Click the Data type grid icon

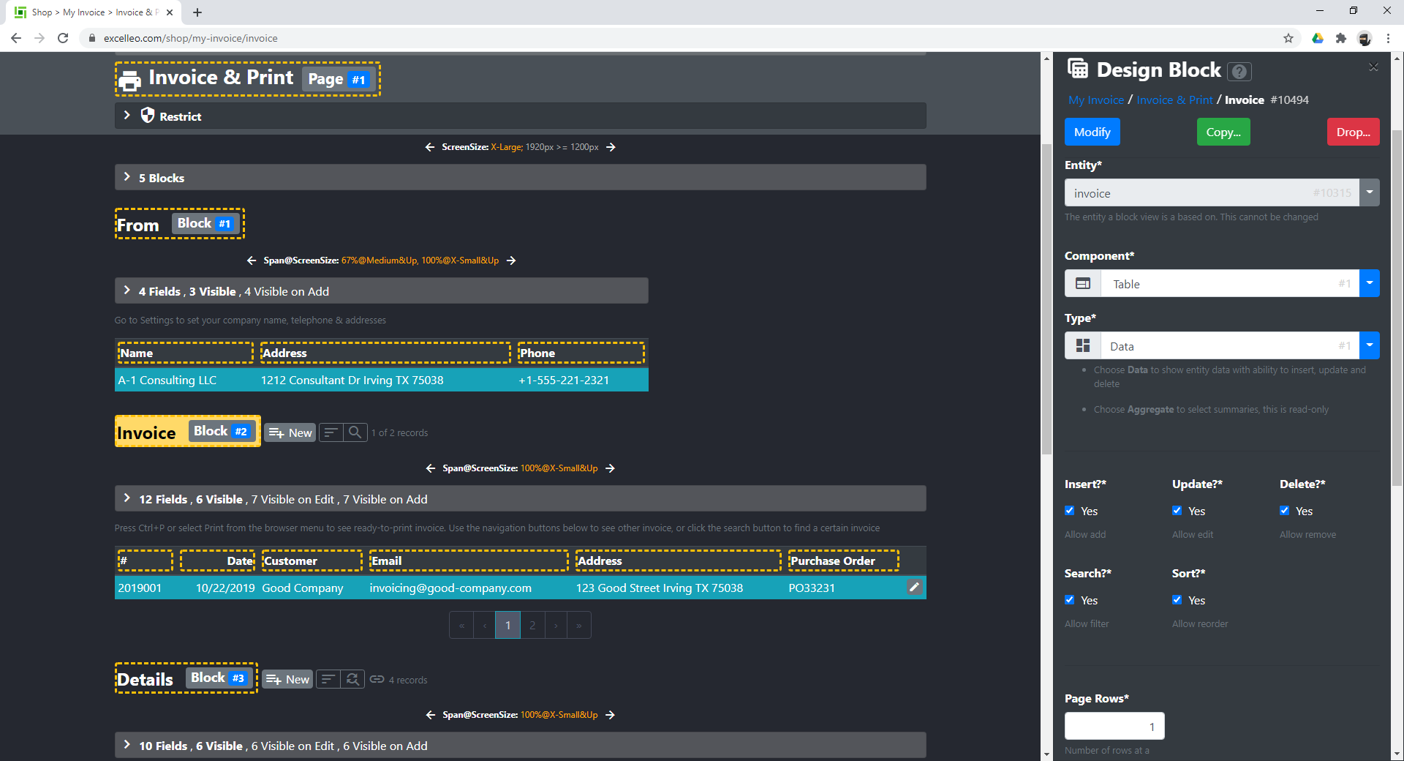(x=1083, y=345)
